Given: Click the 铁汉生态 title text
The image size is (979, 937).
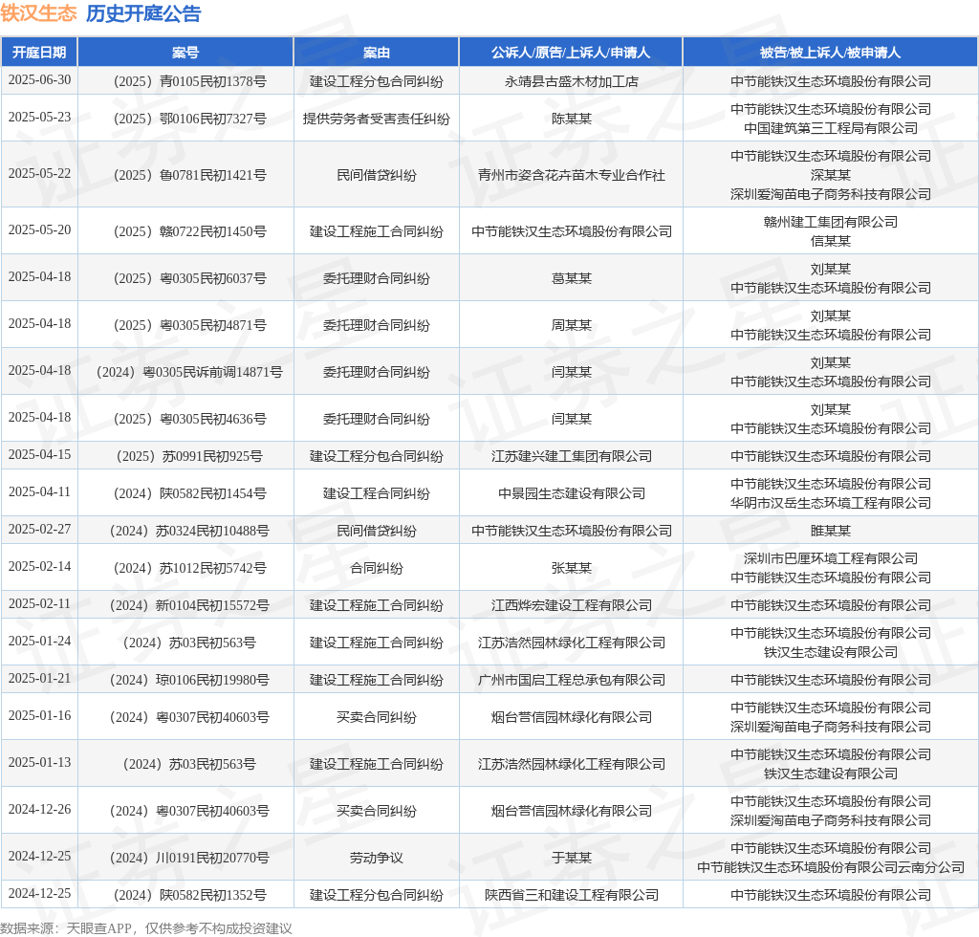Looking at the screenshot, I should [38, 13].
